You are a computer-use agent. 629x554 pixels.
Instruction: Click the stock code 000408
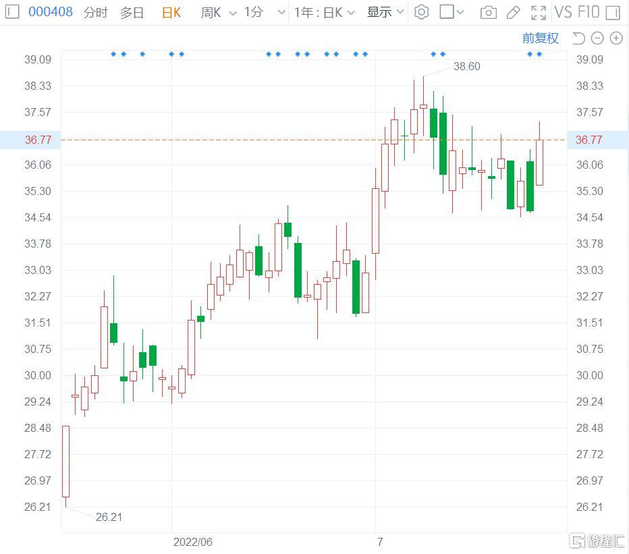[51, 12]
